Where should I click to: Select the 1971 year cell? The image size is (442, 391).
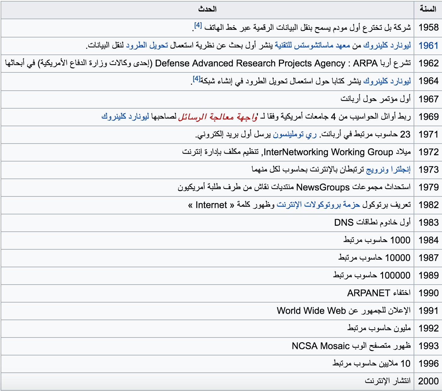click(428, 134)
